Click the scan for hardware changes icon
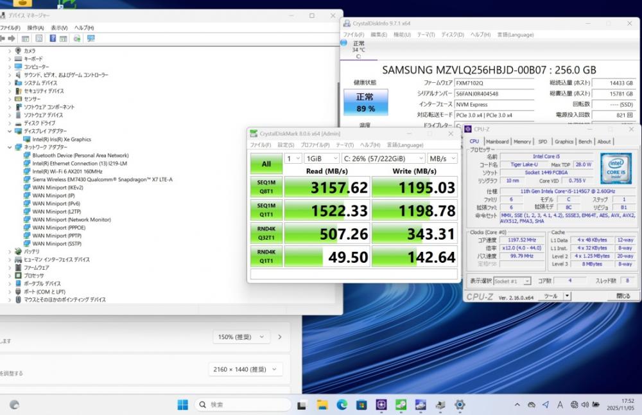 [77, 39]
